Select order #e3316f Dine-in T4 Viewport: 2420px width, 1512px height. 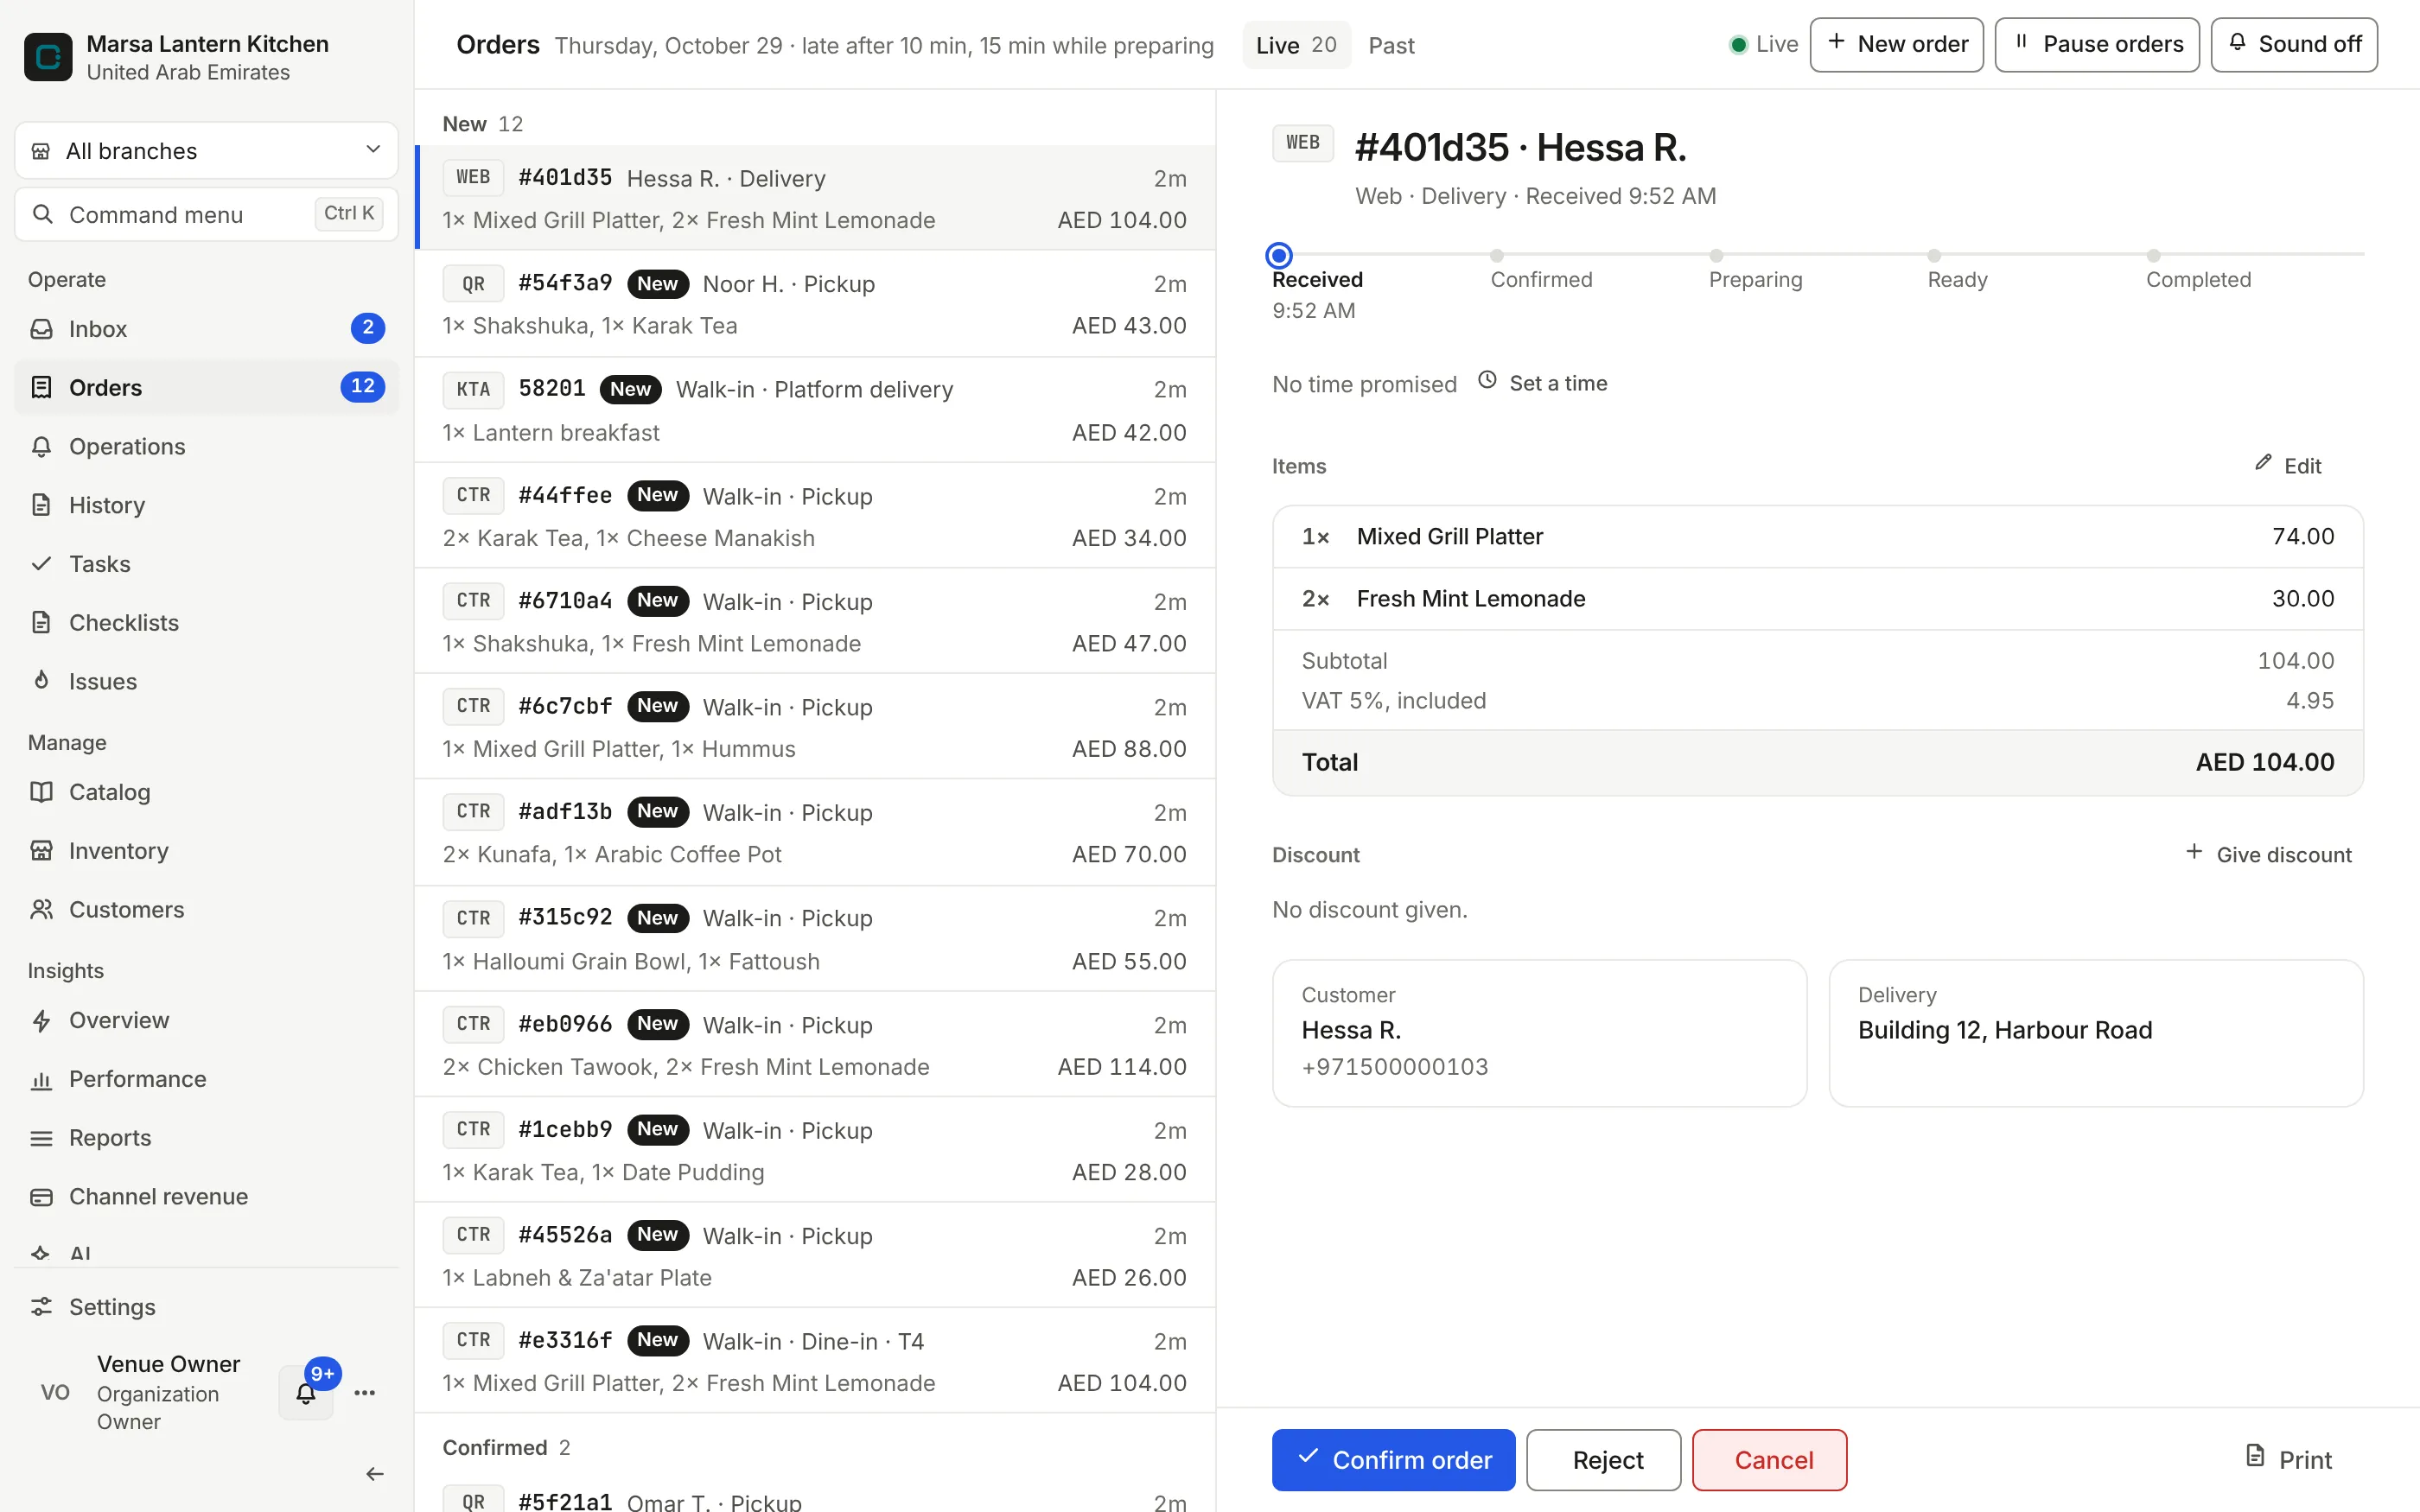coord(815,1361)
